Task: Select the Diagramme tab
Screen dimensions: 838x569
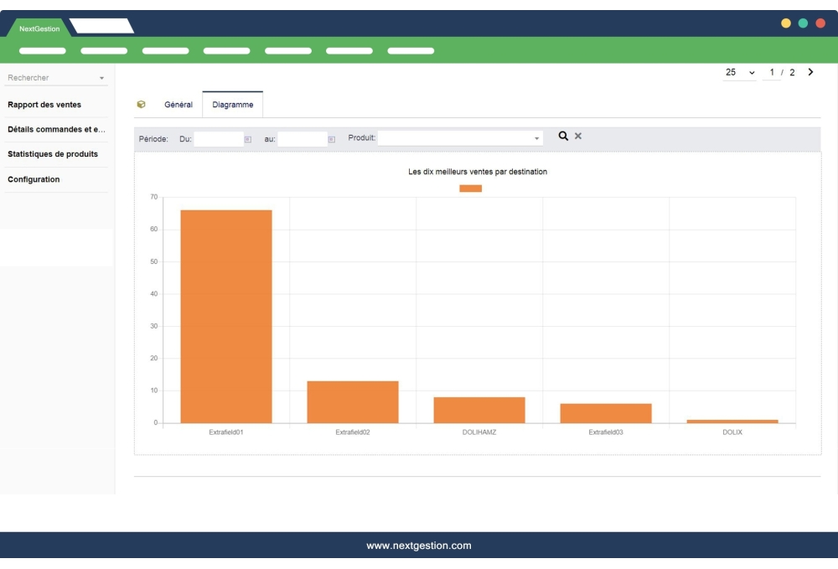Action: coord(232,105)
